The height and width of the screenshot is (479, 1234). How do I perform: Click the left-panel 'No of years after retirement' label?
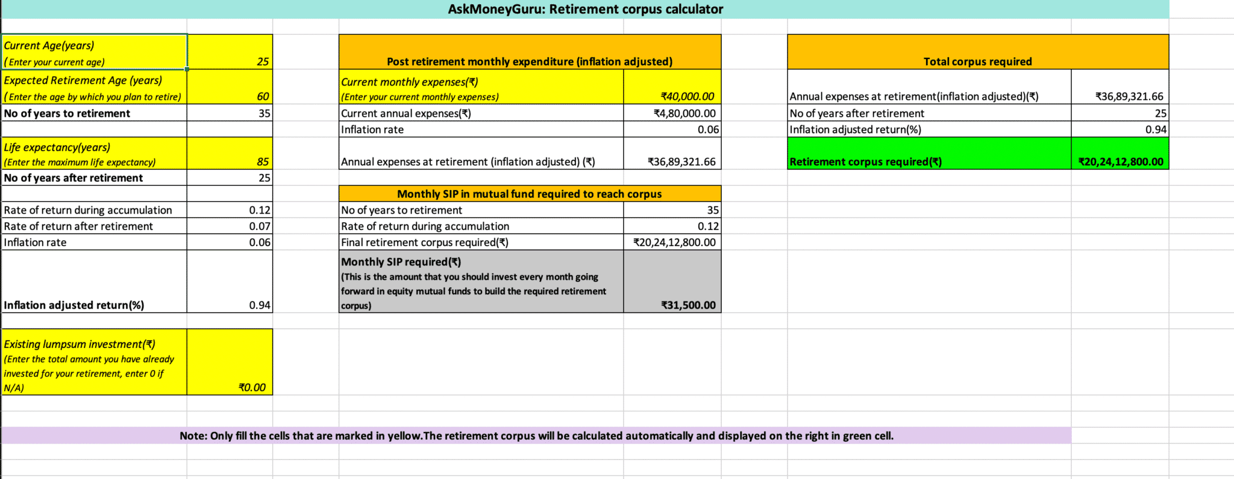[95, 178]
